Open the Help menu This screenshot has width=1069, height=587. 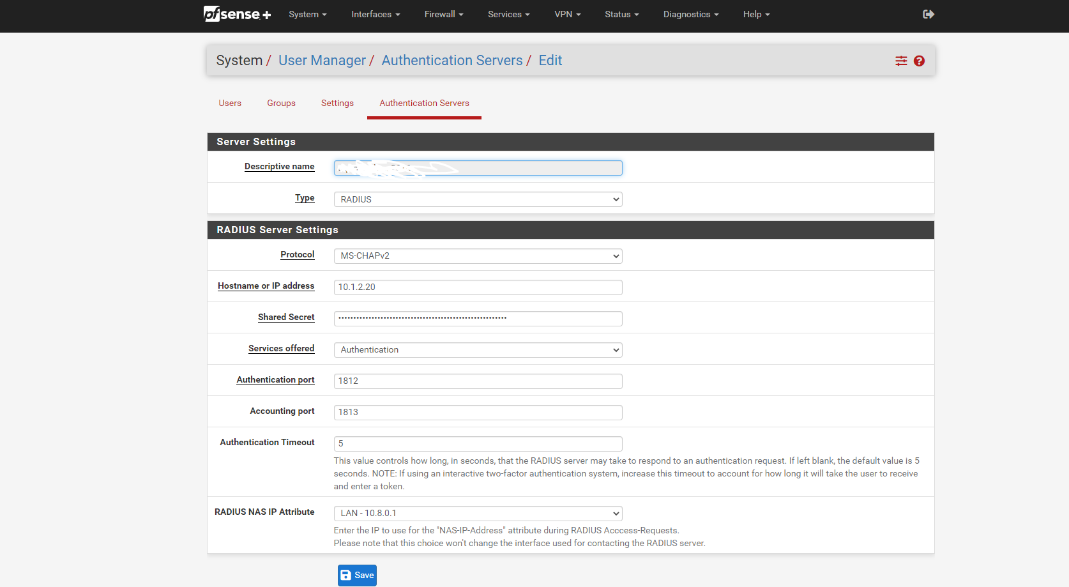[x=756, y=14]
